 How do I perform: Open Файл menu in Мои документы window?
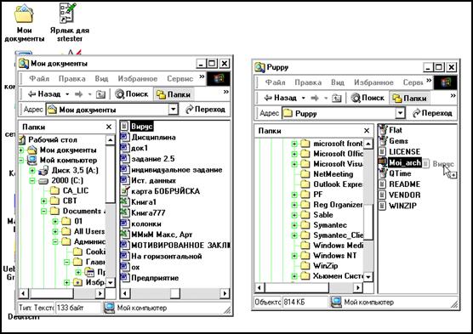tap(39, 79)
